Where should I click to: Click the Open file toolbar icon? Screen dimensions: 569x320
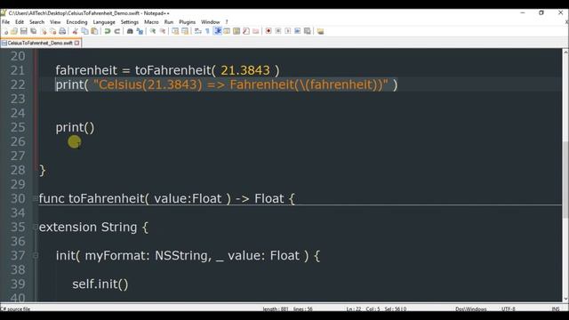click(x=14, y=31)
